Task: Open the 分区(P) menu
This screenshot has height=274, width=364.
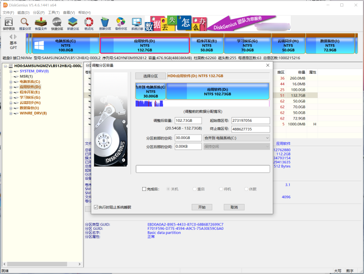Action: [x=39, y=13]
